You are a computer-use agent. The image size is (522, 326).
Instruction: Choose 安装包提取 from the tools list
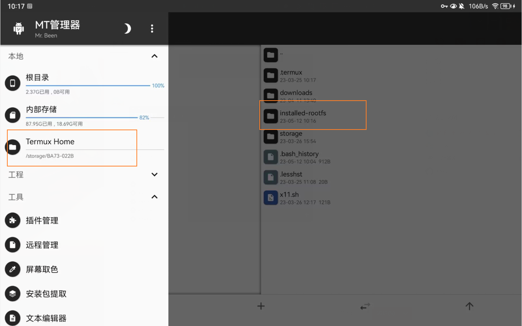pos(46,294)
